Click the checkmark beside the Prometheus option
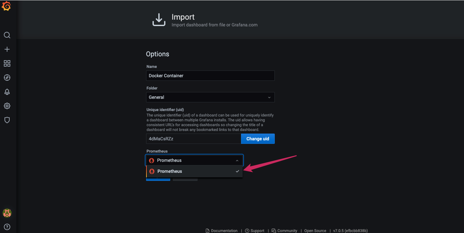The height and width of the screenshot is (233, 464). (x=237, y=171)
